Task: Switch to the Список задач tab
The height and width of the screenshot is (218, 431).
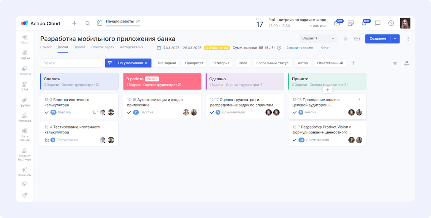Action: pyautogui.click(x=103, y=47)
